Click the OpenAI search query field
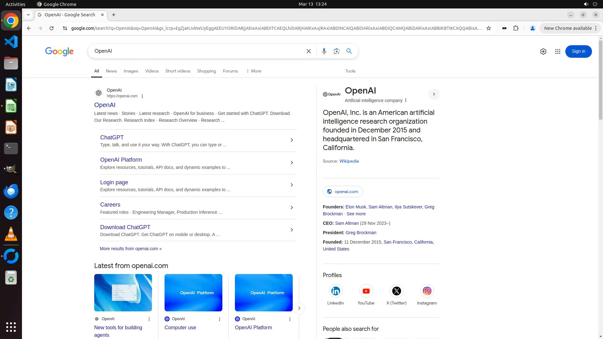The height and width of the screenshot is (339, 603). tap(198, 51)
